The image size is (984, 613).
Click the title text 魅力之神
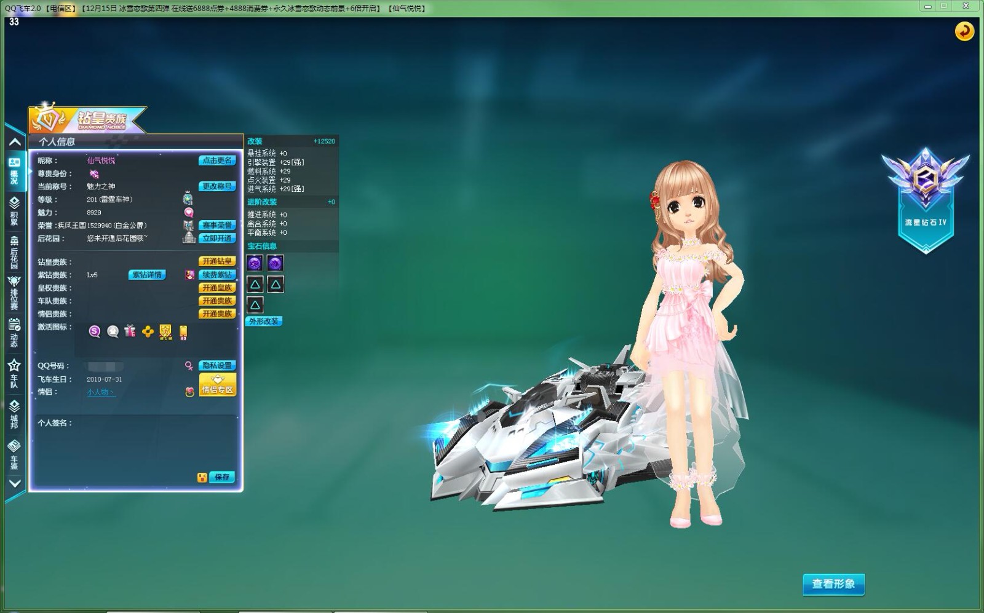click(x=101, y=186)
